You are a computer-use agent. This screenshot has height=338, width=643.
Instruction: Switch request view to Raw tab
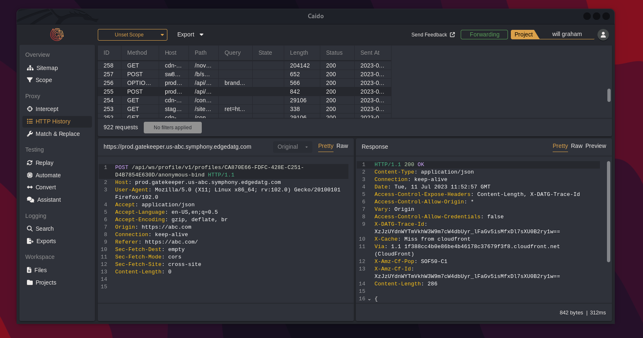tap(342, 146)
